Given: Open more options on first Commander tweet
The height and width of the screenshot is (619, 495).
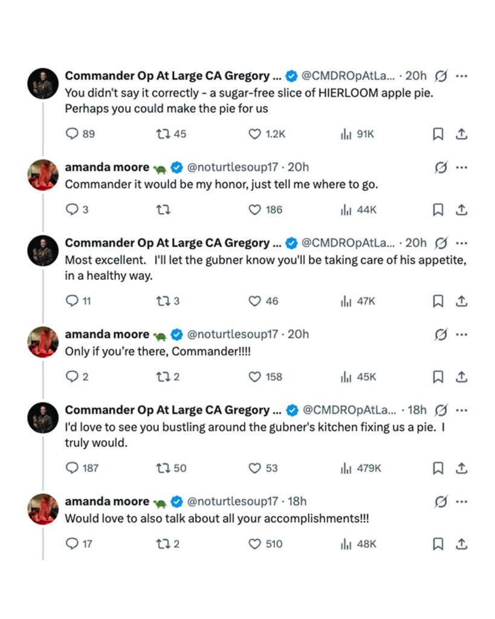Looking at the screenshot, I should pyautogui.click(x=462, y=76).
